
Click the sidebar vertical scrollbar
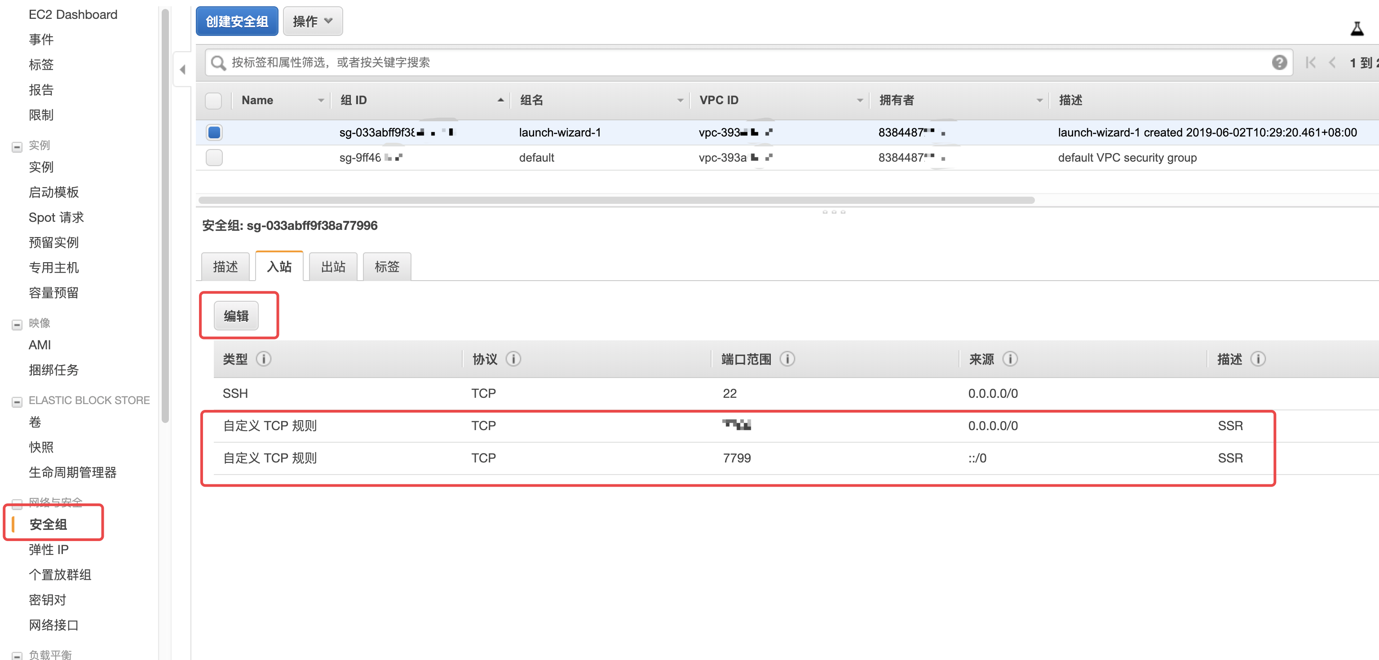click(x=165, y=216)
